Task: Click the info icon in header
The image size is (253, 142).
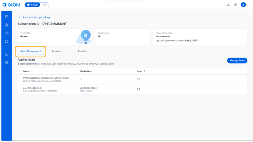Action: pyautogui.click(x=235, y=5)
